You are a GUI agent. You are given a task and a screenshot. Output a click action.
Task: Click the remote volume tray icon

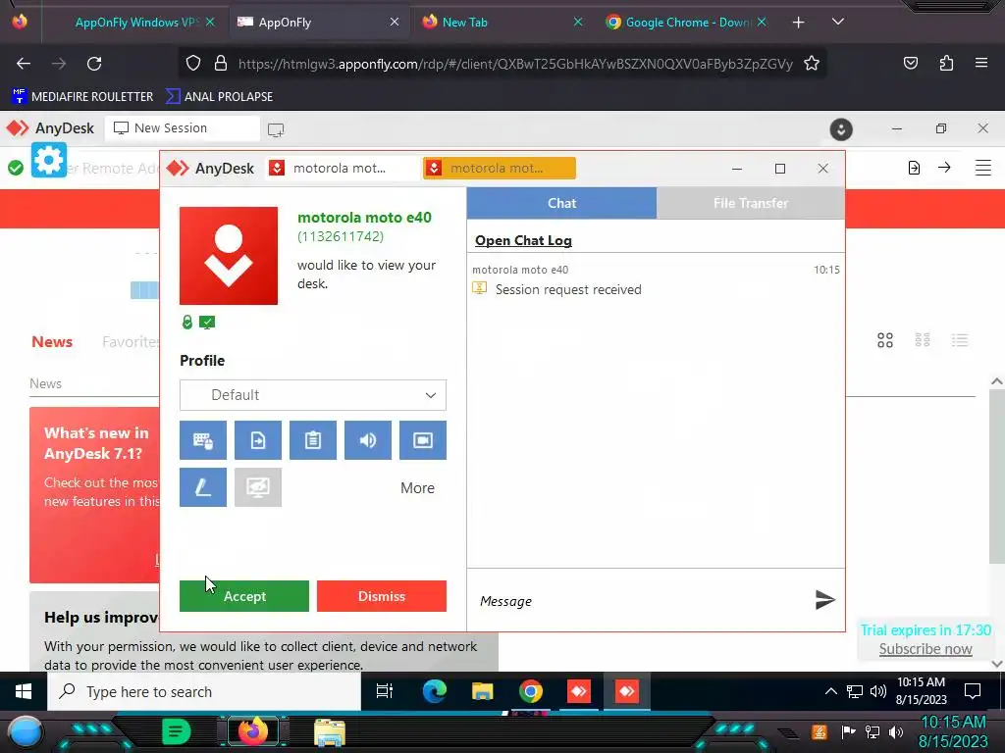point(878,691)
